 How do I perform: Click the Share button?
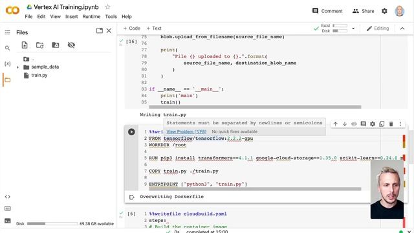(364, 11)
